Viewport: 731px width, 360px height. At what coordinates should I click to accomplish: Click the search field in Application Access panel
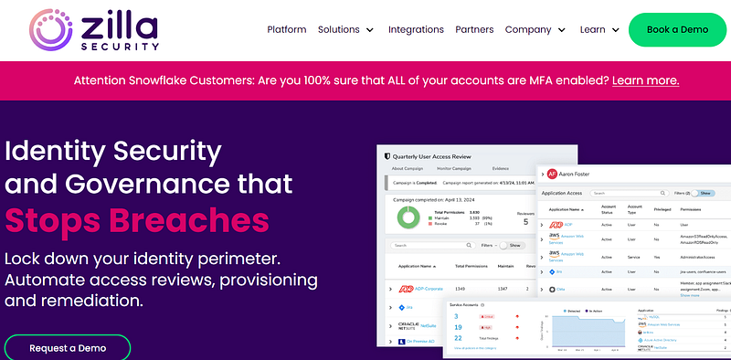(629, 193)
